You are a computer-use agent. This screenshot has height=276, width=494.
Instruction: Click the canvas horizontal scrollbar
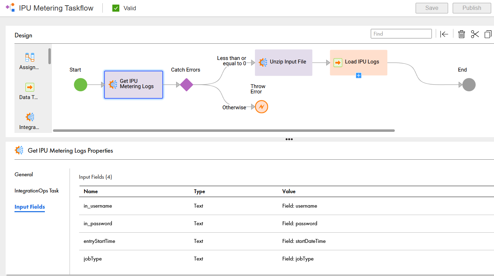click(x=224, y=130)
